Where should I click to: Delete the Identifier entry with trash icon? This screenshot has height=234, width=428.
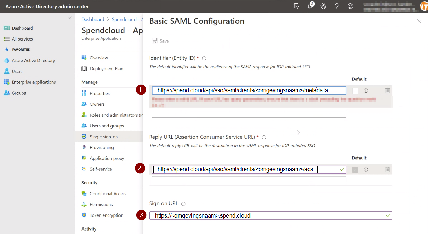[x=387, y=90]
